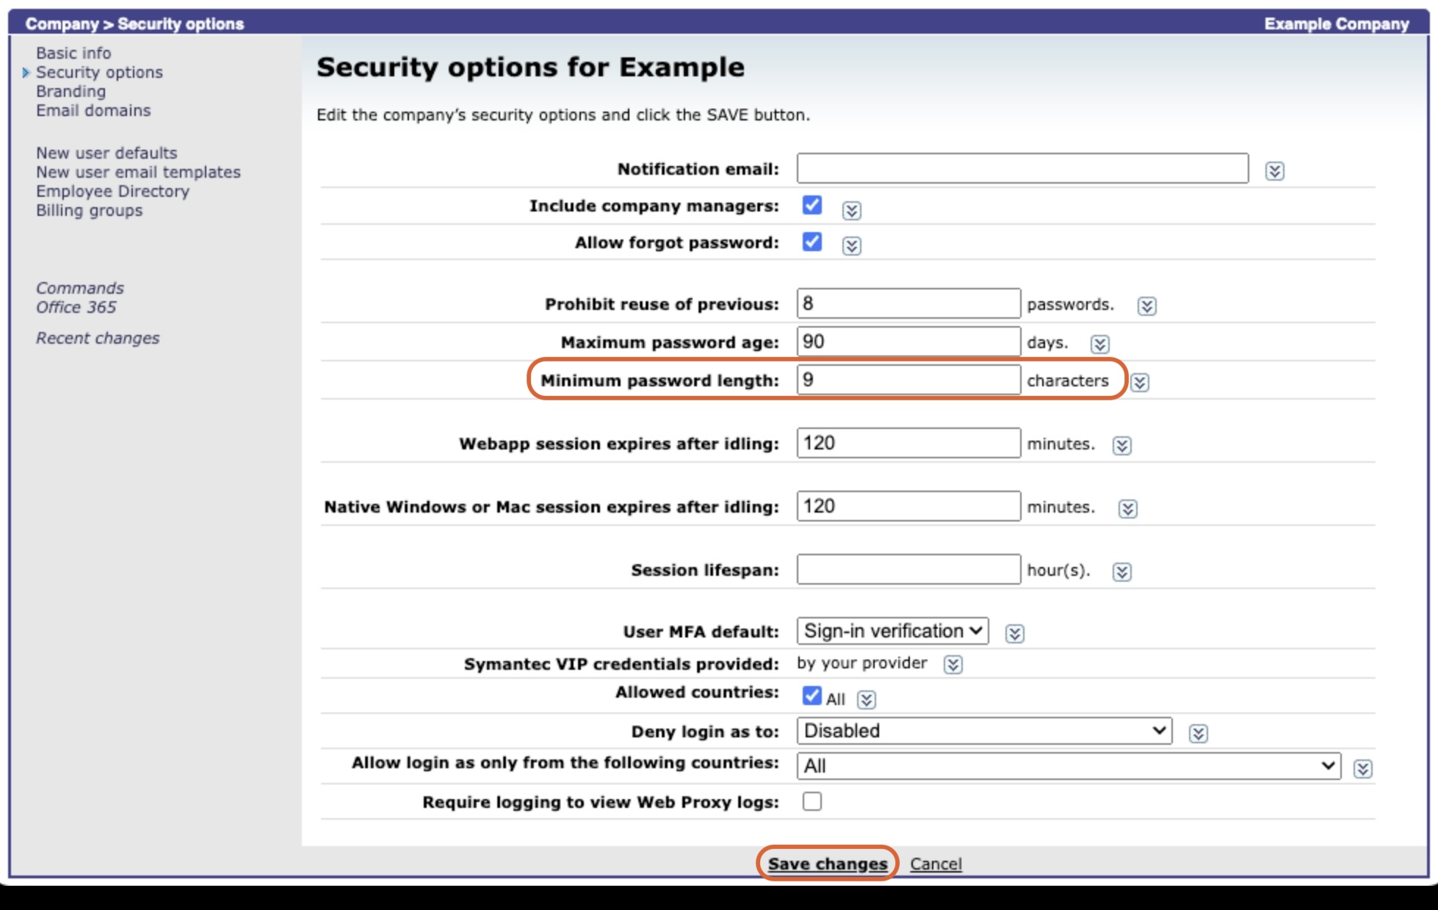Open Employee Directory section
This screenshot has width=1438, height=910.
pyautogui.click(x=112, y=191)
